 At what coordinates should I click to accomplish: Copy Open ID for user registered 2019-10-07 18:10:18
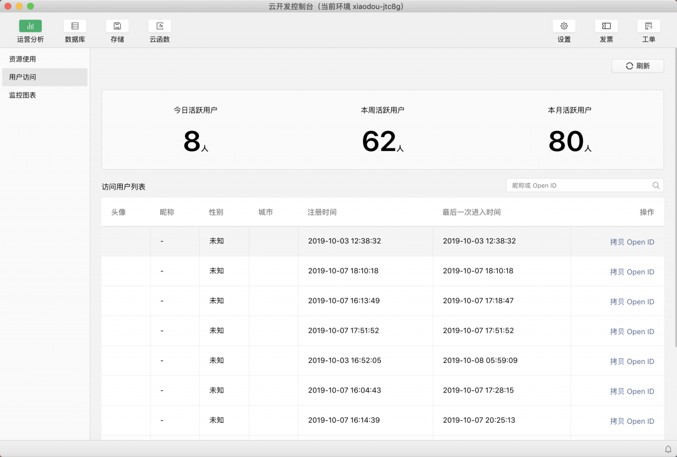pos(632,272)
